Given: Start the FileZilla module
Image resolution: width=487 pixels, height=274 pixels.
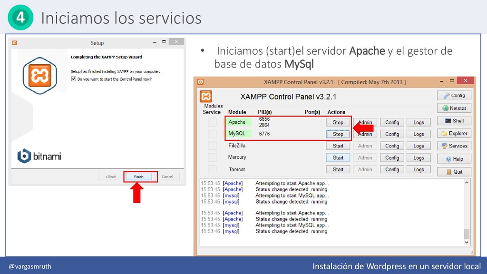Looking at the screenshot, I should pos(338,146).
